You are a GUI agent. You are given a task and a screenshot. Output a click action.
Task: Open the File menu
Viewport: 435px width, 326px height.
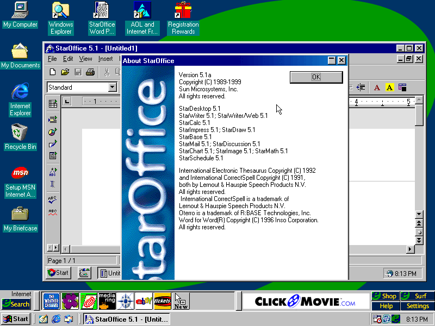[52, 59]
